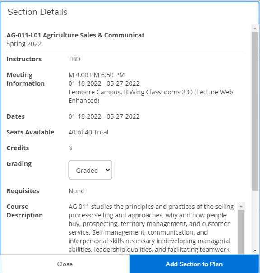Click the 40 of 40 Total seats value
The height and width of the screenshot is (273, 260).
click(x=88, y=132)
